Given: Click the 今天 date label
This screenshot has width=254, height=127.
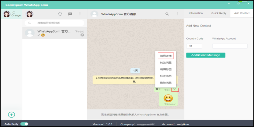Looking at the screenshot, I should pos(135,71).
